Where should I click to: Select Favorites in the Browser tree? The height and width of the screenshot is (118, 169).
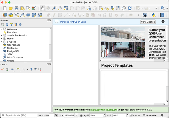12,32
